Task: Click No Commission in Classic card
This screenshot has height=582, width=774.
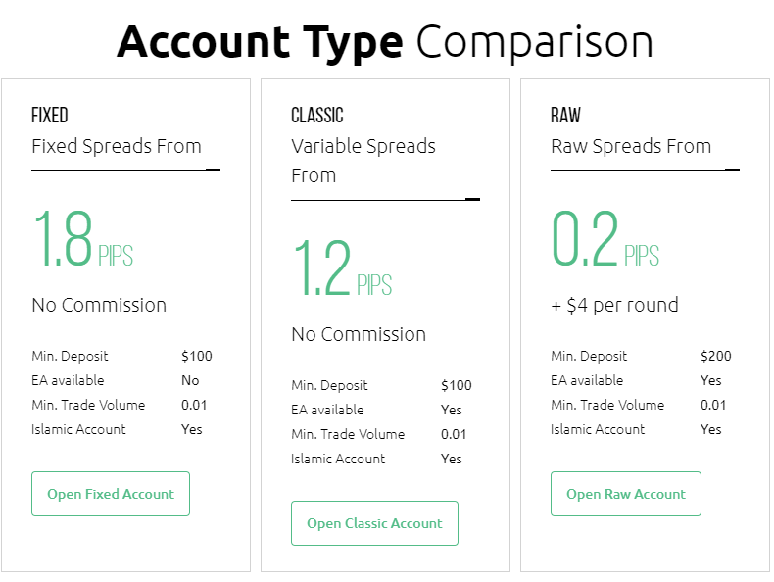Action: tap(359, 335)
